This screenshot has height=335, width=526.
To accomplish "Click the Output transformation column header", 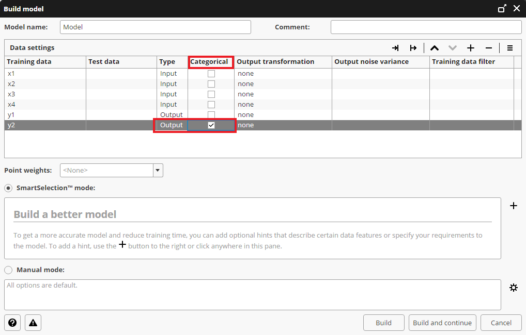I will pos(283,62).
